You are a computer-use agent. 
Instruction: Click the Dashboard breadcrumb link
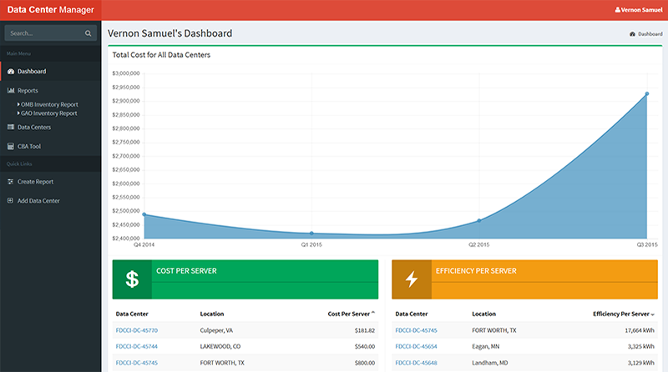pos(650,34)
